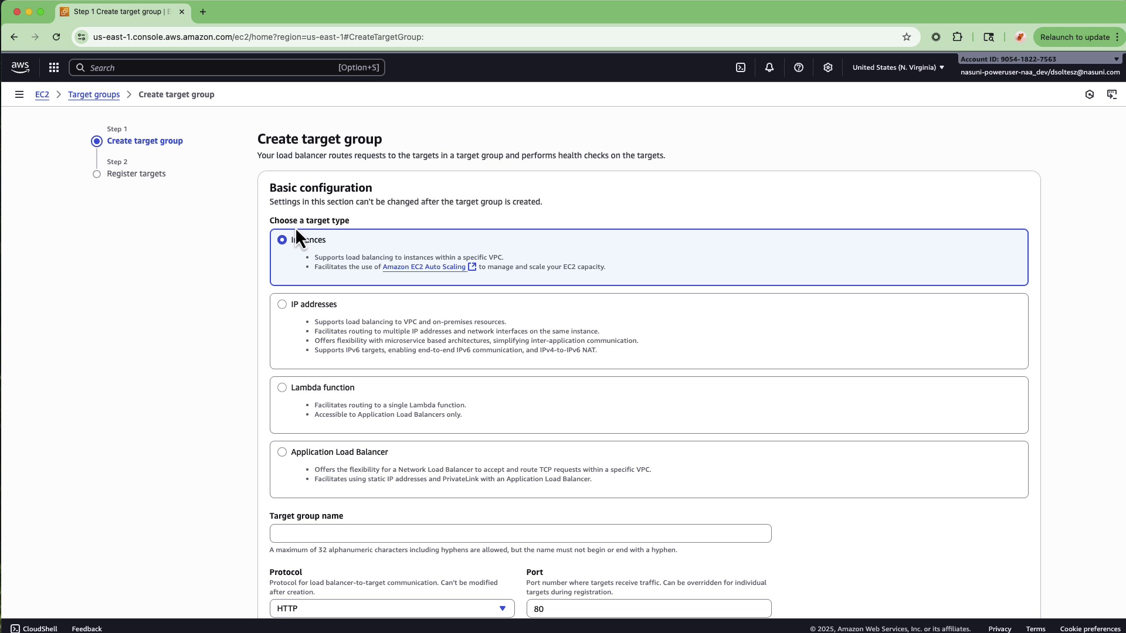Image resolution: width=1126 pixels, height=633 pixels.
Task: Open the browser extensions puzzle icon
Action: [958, 37]
